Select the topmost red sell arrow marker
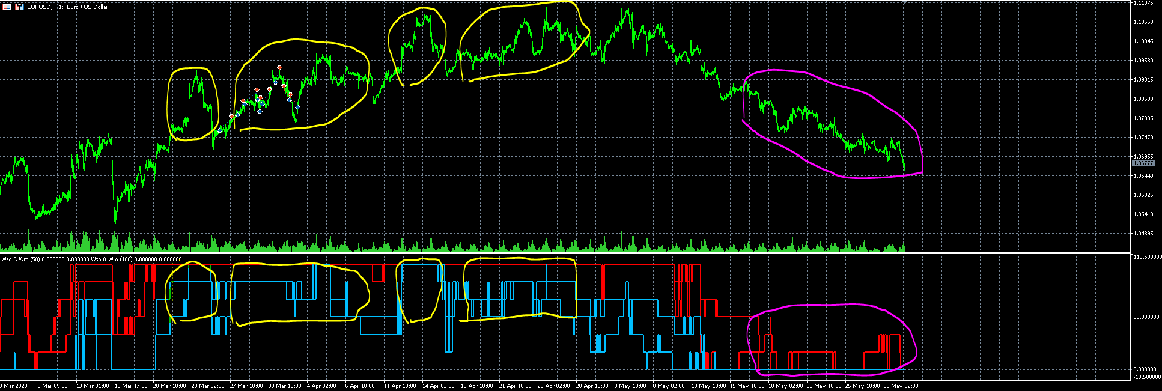The height and width of the screenshot is (391, 1162). click(279, 68)
